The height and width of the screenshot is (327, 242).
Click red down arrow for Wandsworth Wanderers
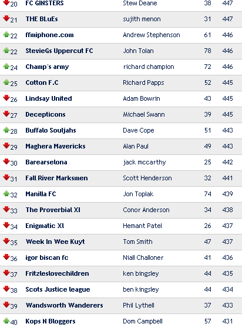tap(6, 305)
